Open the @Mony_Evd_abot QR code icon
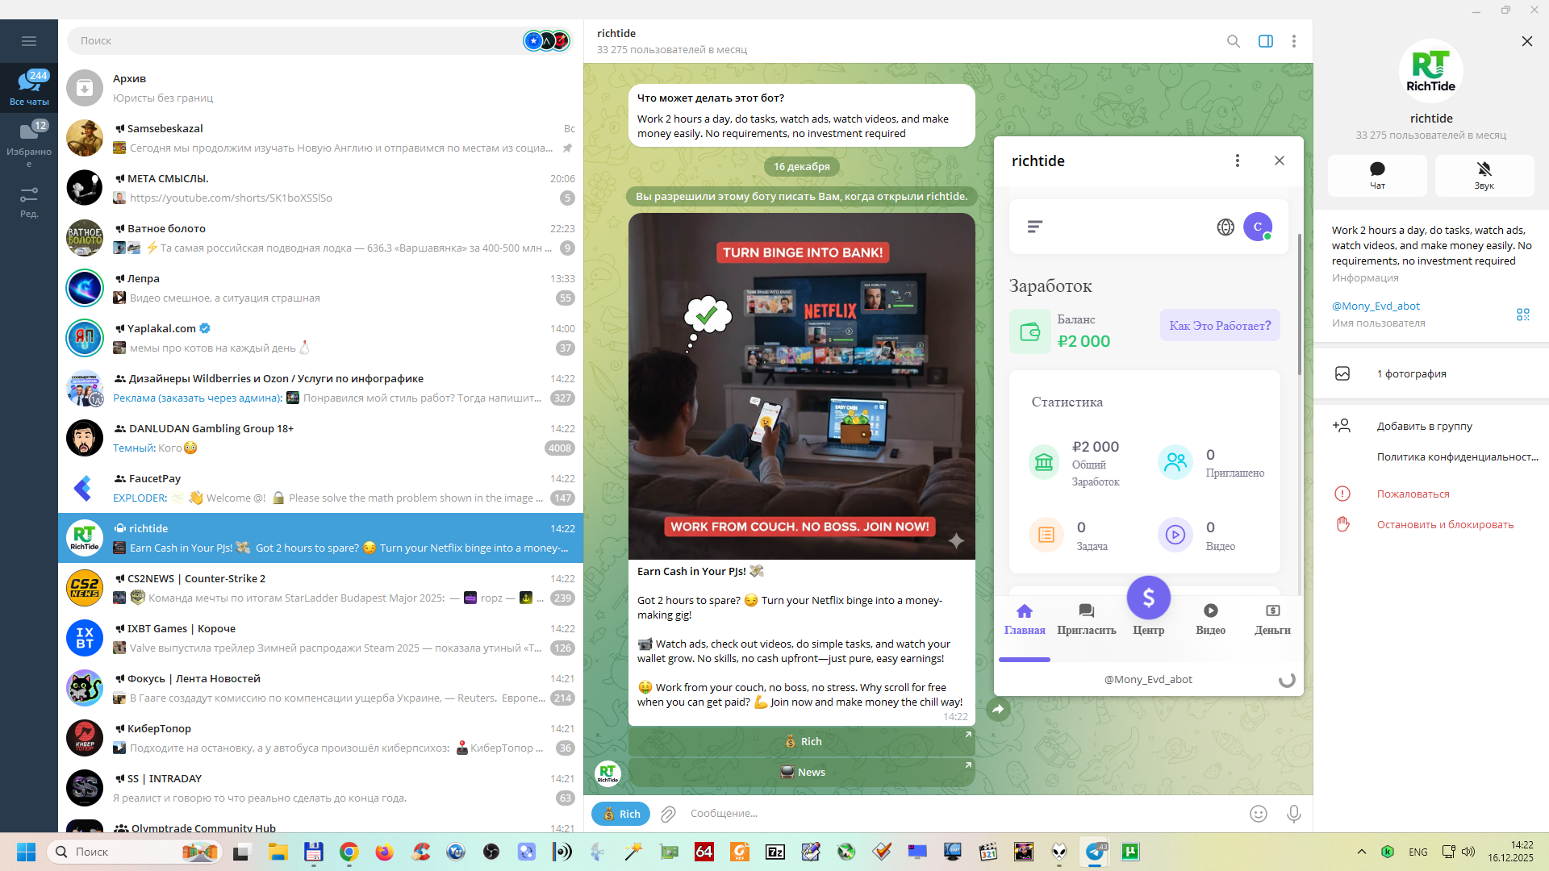 [1522, 315]
